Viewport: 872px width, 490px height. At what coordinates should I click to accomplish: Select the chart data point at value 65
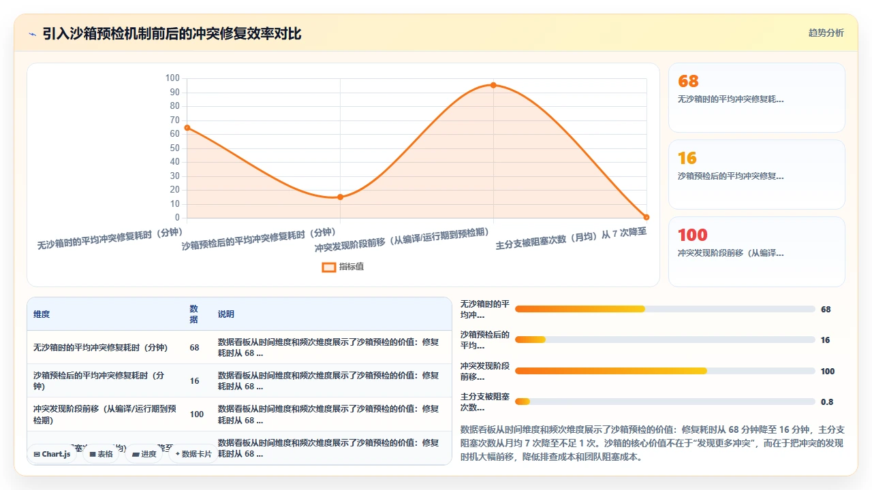[x=187, y=127]
